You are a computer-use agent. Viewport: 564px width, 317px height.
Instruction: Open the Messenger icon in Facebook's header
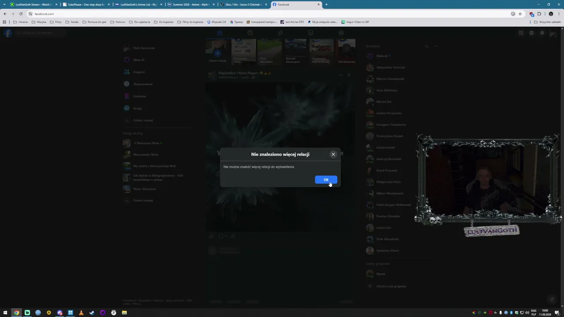(x=531, y=33)
